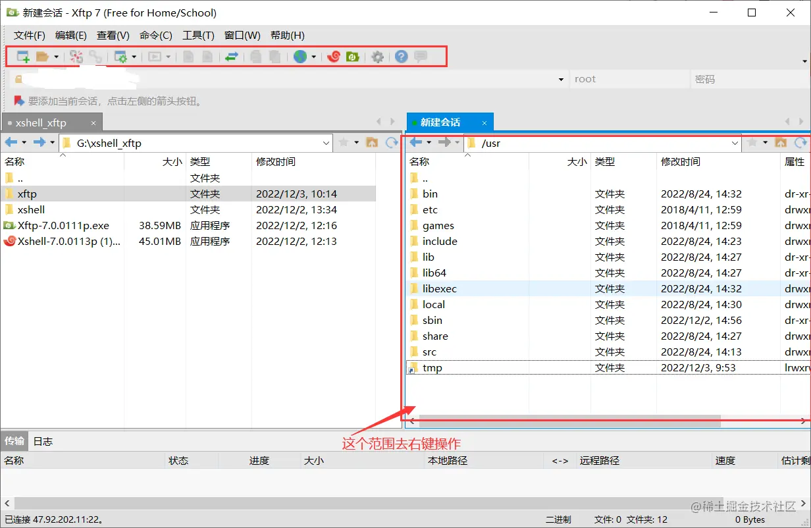Click the green Xftp toolbar icon

pyautogui.click(x=352, y=57)
